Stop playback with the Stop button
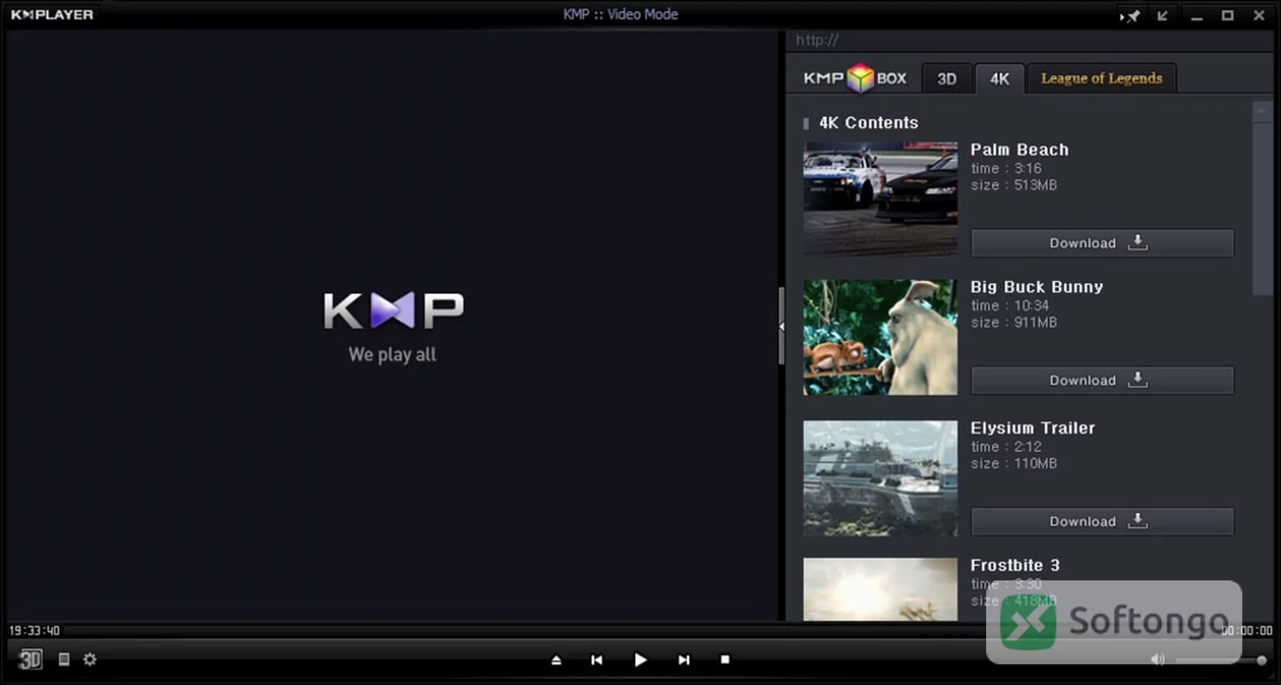The height and width of the screenshot is (685, 1281). pyautogui.click(x=725, y=660)
